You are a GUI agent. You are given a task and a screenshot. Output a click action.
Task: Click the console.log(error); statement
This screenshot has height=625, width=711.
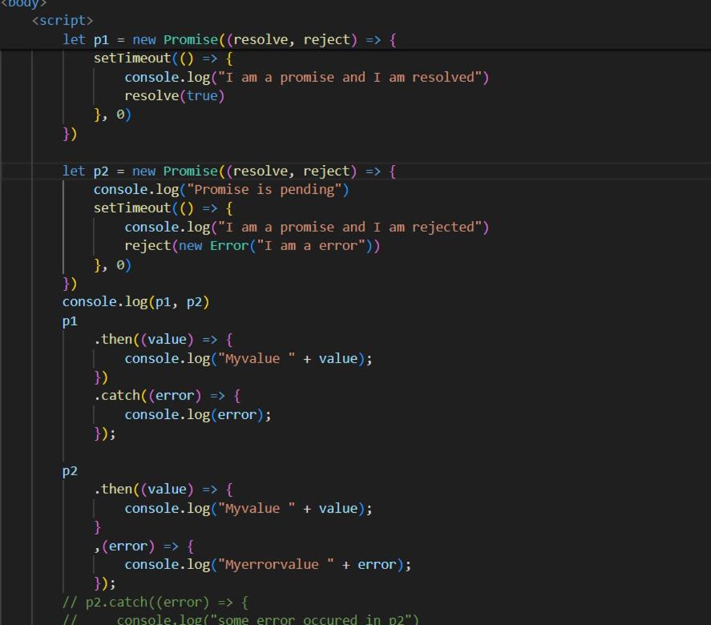point(197,414)
